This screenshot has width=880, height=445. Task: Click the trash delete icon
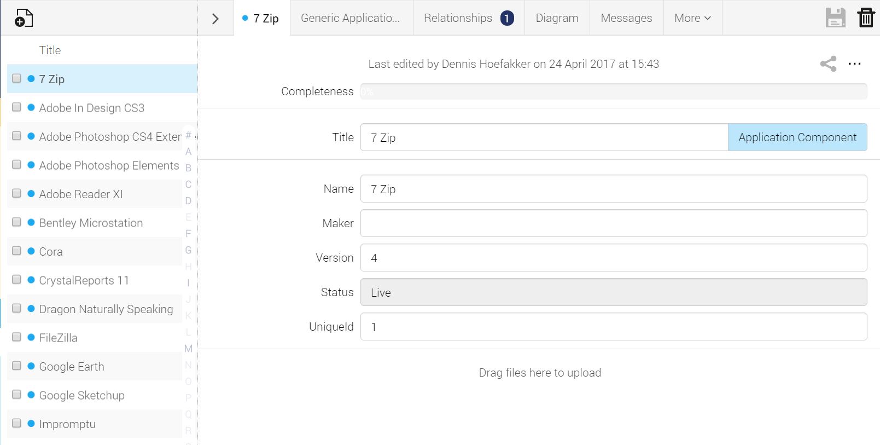click(x=866, y=18)
